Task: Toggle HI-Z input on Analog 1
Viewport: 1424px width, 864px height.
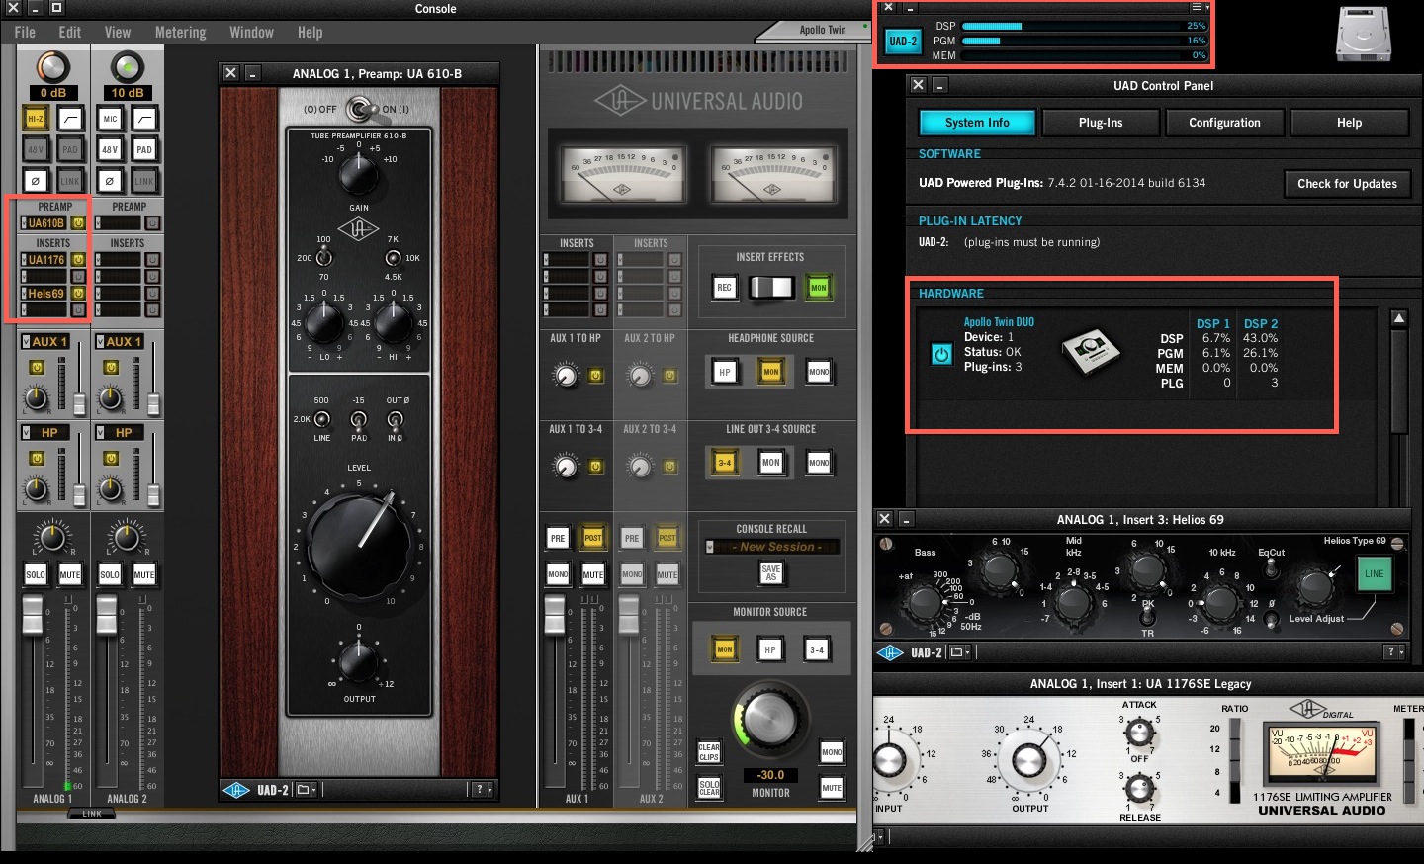Action: (x=36, y=119)
